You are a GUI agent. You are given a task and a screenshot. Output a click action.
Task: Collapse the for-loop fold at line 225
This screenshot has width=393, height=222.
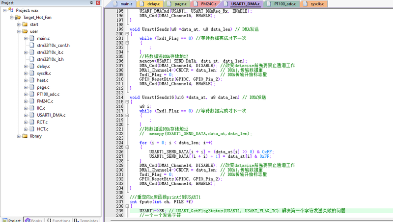[127, 147]
